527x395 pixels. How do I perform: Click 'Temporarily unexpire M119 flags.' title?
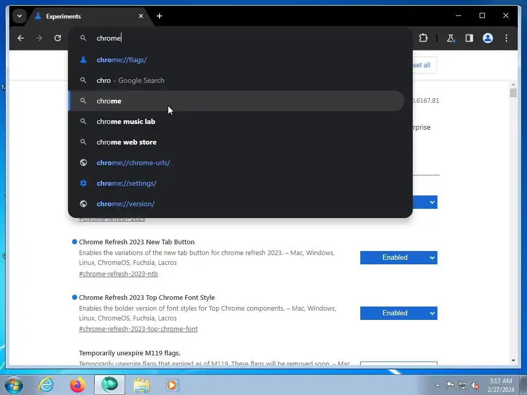[129, 353]
